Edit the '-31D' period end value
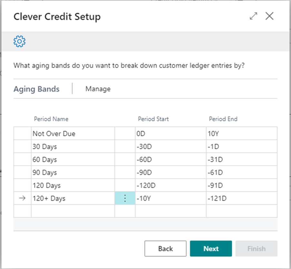Viewport: 291px width, 269px height. (242, 159)
